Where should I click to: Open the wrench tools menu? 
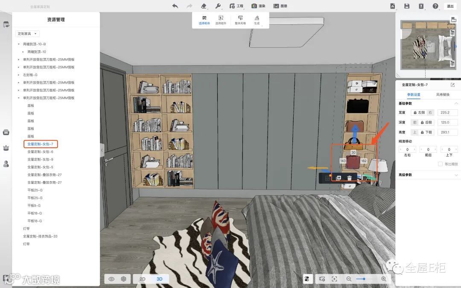218,6
